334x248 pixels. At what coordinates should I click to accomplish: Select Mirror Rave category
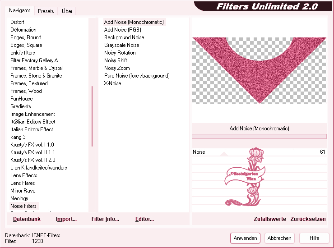[23, 191]
